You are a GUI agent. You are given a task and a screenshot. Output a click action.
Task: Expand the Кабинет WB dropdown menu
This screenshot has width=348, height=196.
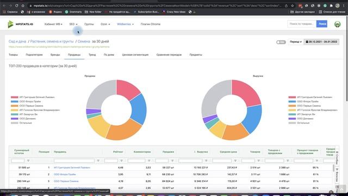pyautogui.click(x=53, y=24)
